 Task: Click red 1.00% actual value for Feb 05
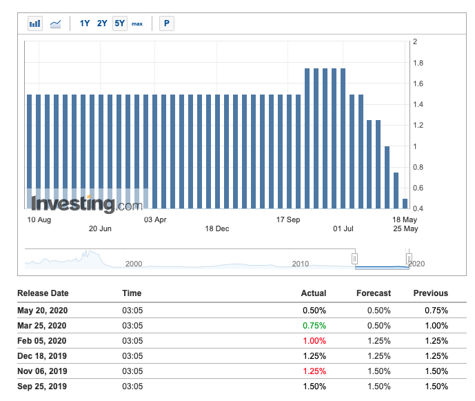point(314,341)
